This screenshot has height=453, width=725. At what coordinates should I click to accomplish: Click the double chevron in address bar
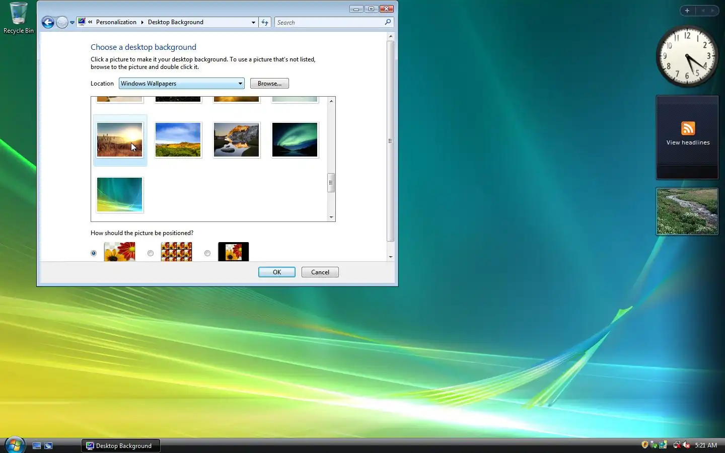tap(90, 22)
